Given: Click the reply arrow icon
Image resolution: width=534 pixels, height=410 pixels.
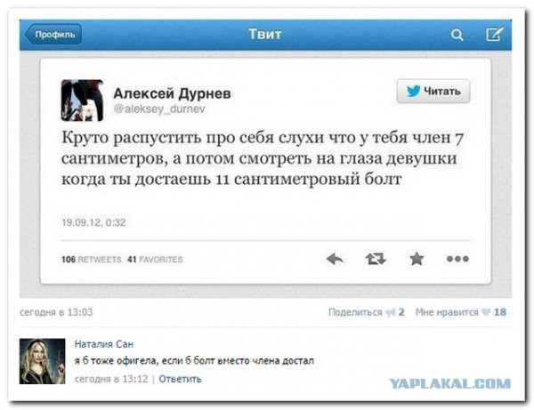Looking at the screenshot, I should point(335,260).
